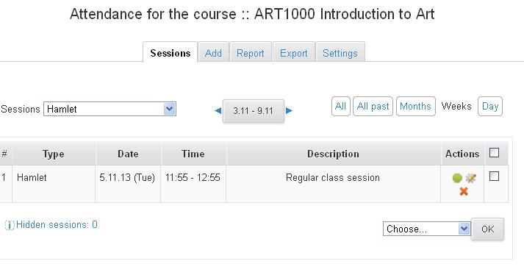Expand the Choose... action dropdown
The image size is (524, 275).
click(426, 229)
